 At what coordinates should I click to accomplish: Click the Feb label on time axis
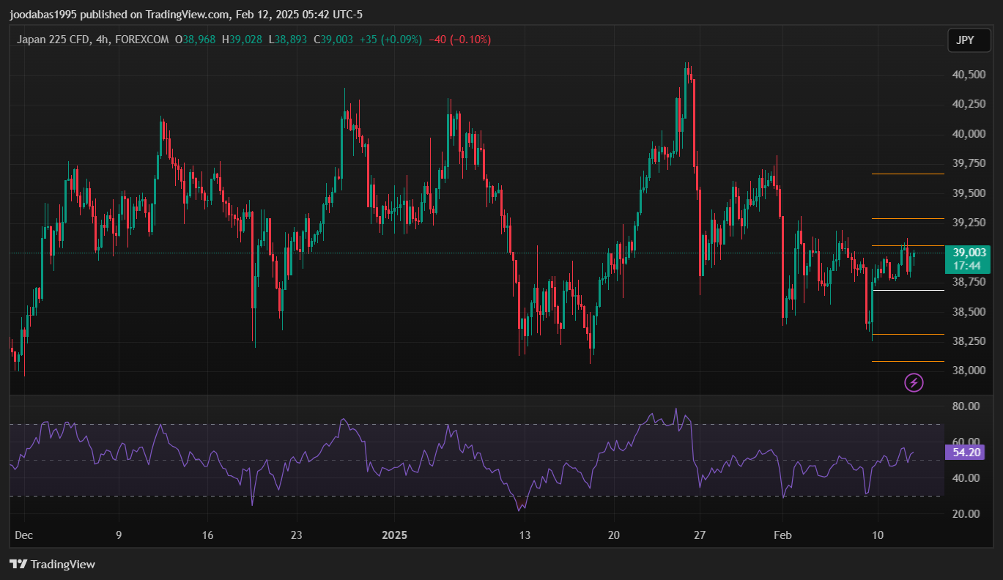pos(785,535)
